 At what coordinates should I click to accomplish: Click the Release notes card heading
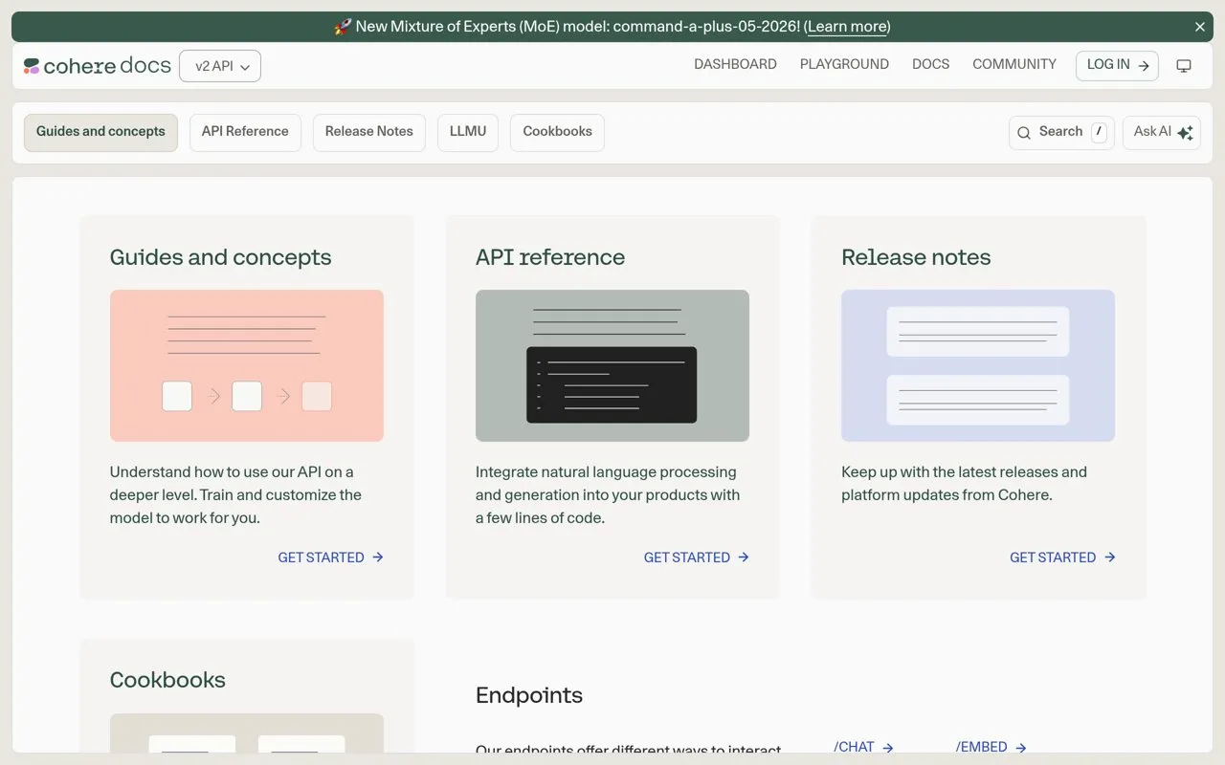point(916,257)
